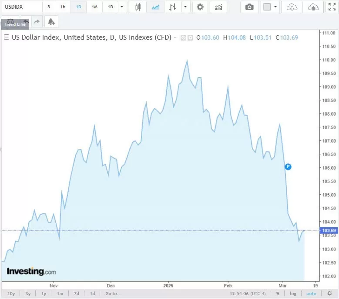Toggle the auto scale option
Screen dimensions: 339x299
311,294
